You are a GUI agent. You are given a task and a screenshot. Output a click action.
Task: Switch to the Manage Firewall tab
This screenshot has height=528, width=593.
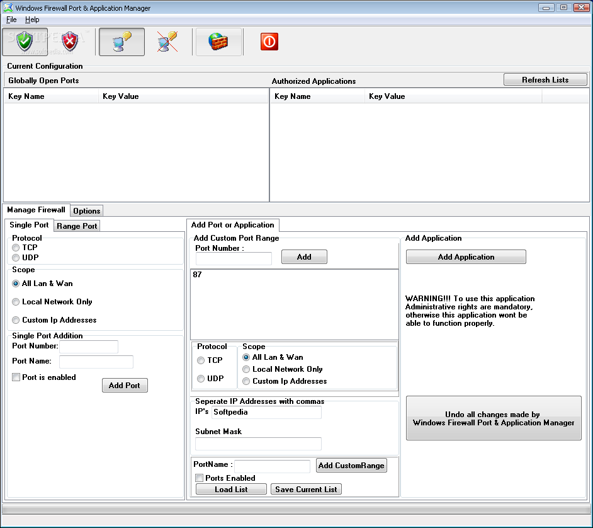(37, 210)
